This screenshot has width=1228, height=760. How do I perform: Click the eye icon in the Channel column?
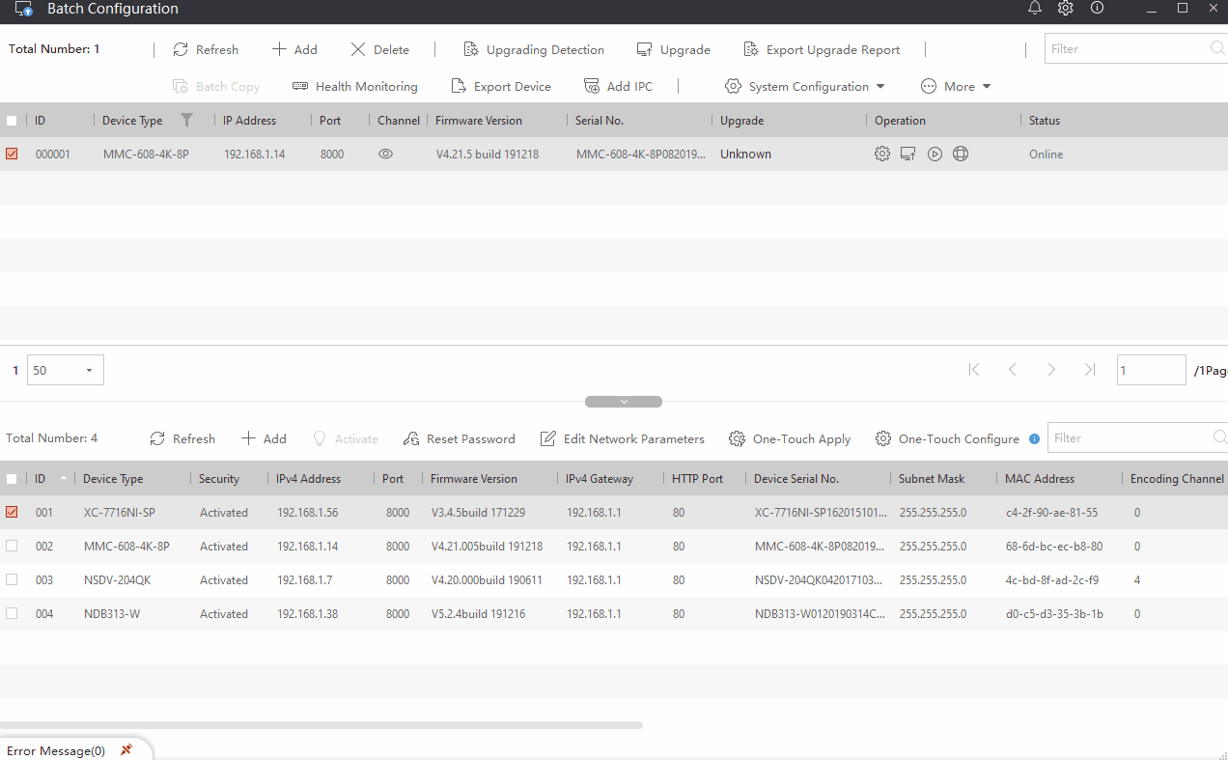pyautogui.click(x=386, y=154)
